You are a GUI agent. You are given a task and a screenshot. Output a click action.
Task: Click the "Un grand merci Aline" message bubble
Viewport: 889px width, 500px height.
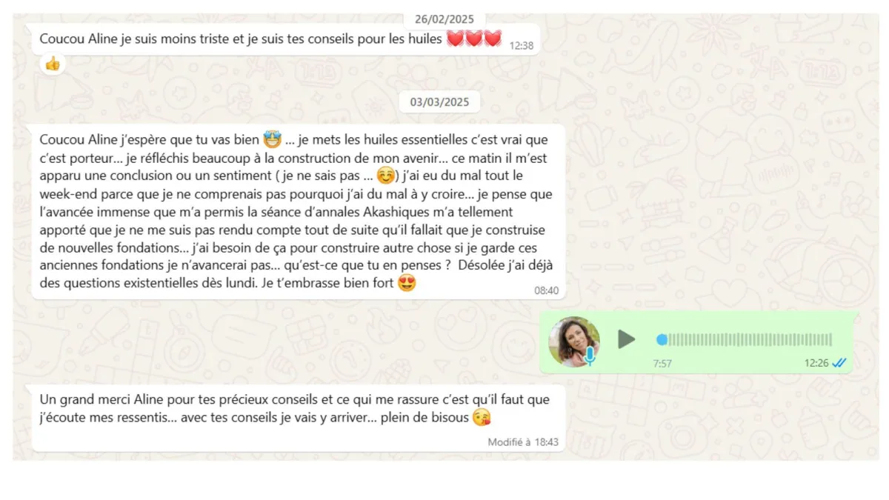click(x=299, y=418)
